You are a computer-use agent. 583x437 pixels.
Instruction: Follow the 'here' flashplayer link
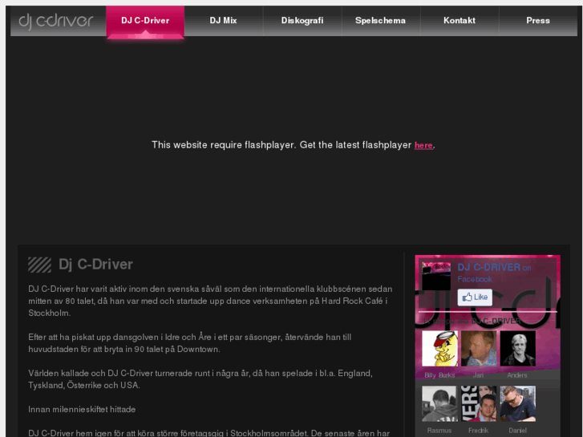[423, 145]
